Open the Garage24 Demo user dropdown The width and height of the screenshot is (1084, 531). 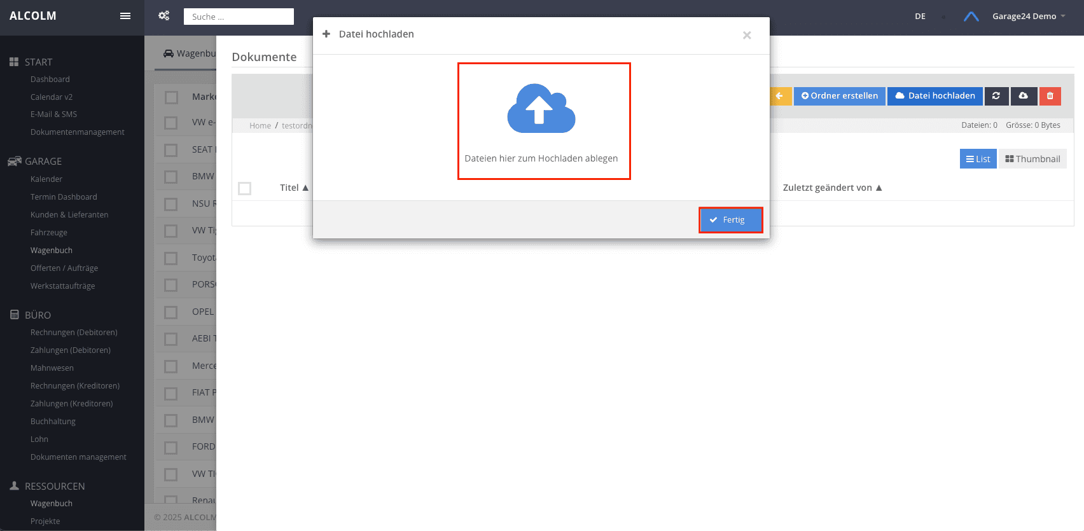(x=1029, y=17)
